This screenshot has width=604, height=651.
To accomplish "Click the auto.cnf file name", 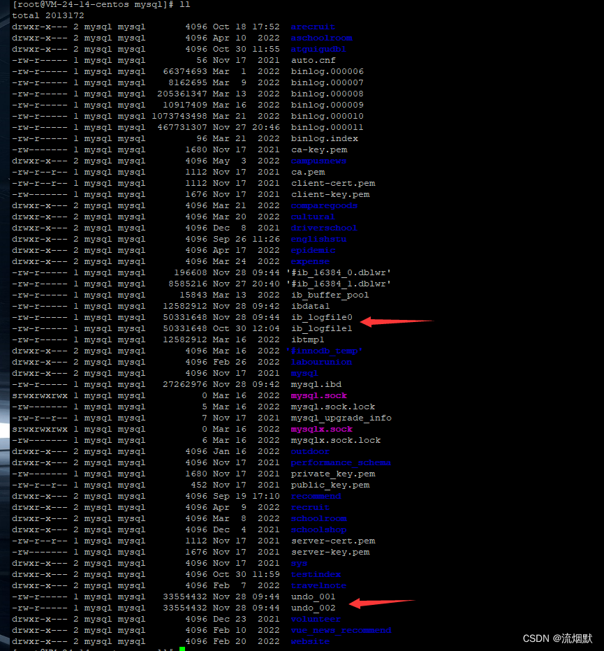I will [313, 60].
